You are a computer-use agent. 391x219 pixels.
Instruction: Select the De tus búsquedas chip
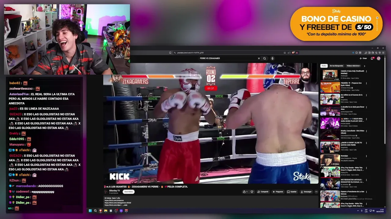click(x=336, y=66)
